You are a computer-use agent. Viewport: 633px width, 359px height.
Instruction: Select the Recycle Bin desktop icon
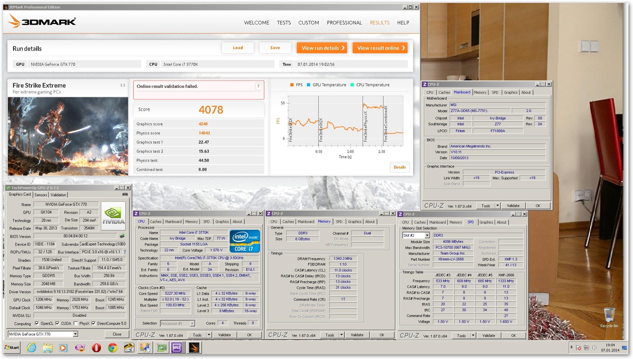click(609, 317)
